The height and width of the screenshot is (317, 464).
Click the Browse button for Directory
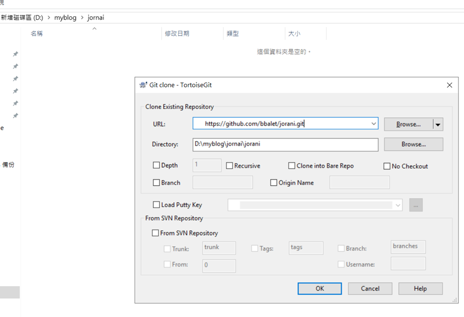click(413, 144)
